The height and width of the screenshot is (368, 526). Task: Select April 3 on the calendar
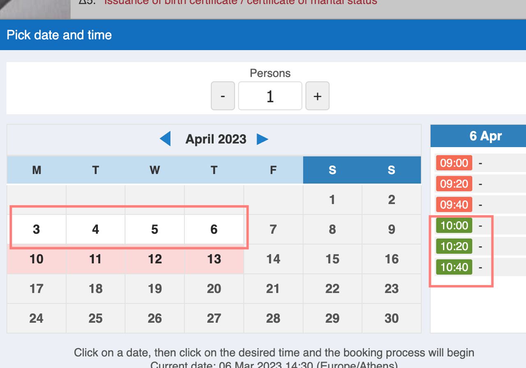[37, 229]
